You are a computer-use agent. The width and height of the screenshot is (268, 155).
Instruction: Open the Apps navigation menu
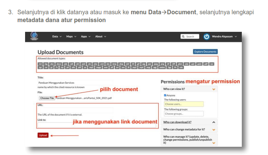(x=86, y=37)
